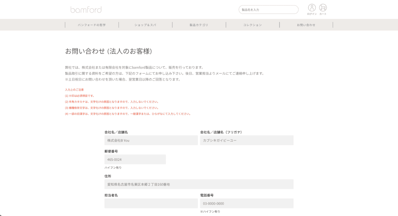Click the カート label text

(x=323, y=14)
